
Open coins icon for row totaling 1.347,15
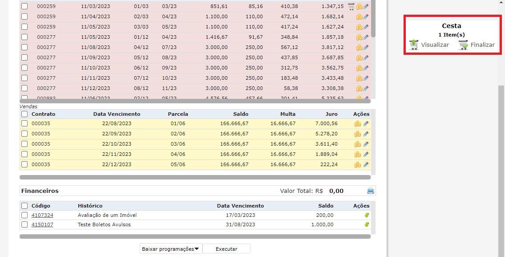(x=359, y=6)
